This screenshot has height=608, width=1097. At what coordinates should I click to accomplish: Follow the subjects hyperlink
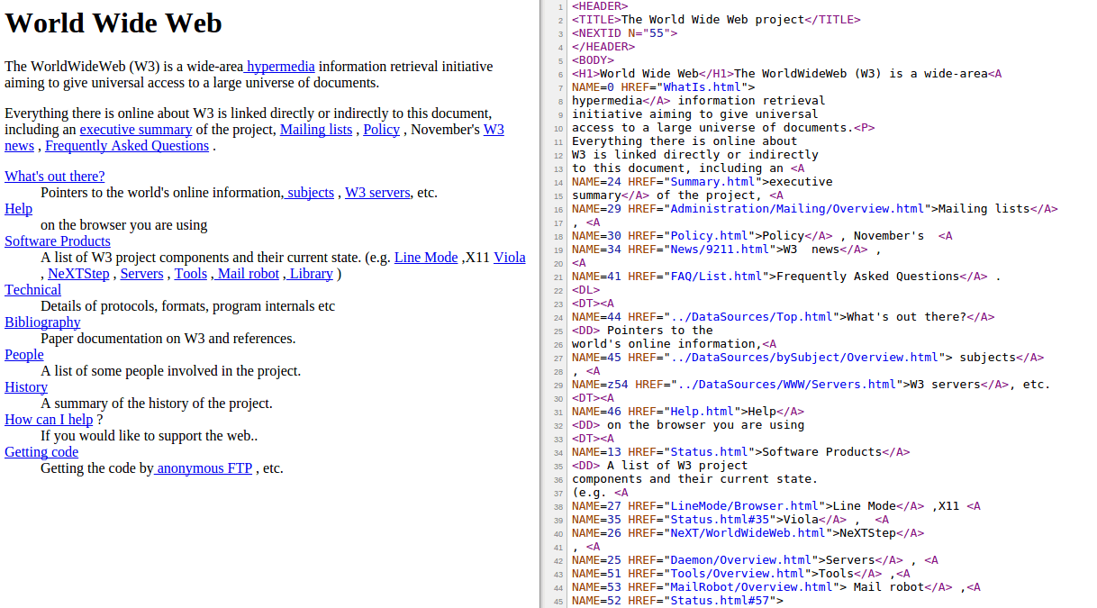pos(309,192)
